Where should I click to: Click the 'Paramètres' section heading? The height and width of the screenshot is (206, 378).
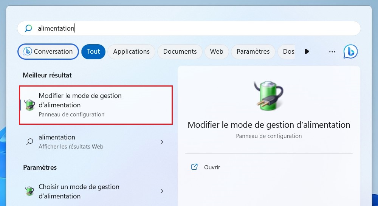(40, 167)
